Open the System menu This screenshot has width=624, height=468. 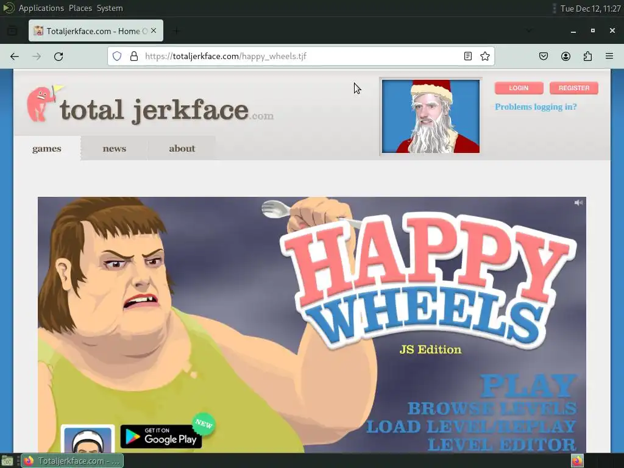coord(110,8)
